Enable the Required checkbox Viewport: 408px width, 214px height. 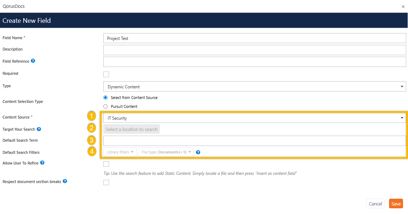point(106,74)
